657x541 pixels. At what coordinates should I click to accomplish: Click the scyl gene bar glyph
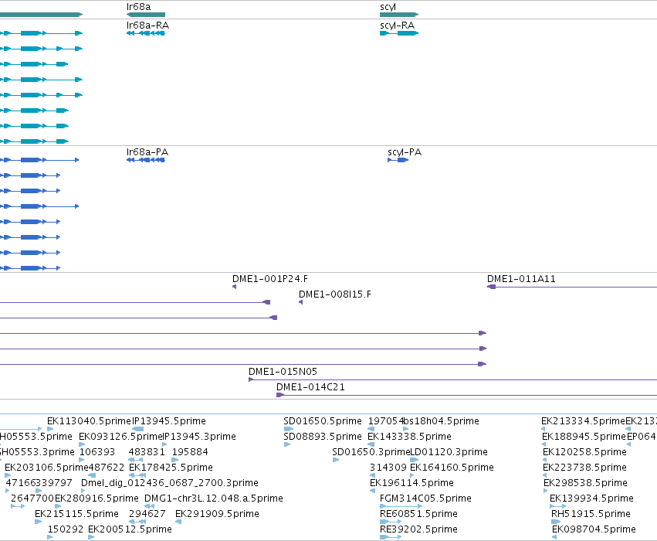(x=399, y=15)
